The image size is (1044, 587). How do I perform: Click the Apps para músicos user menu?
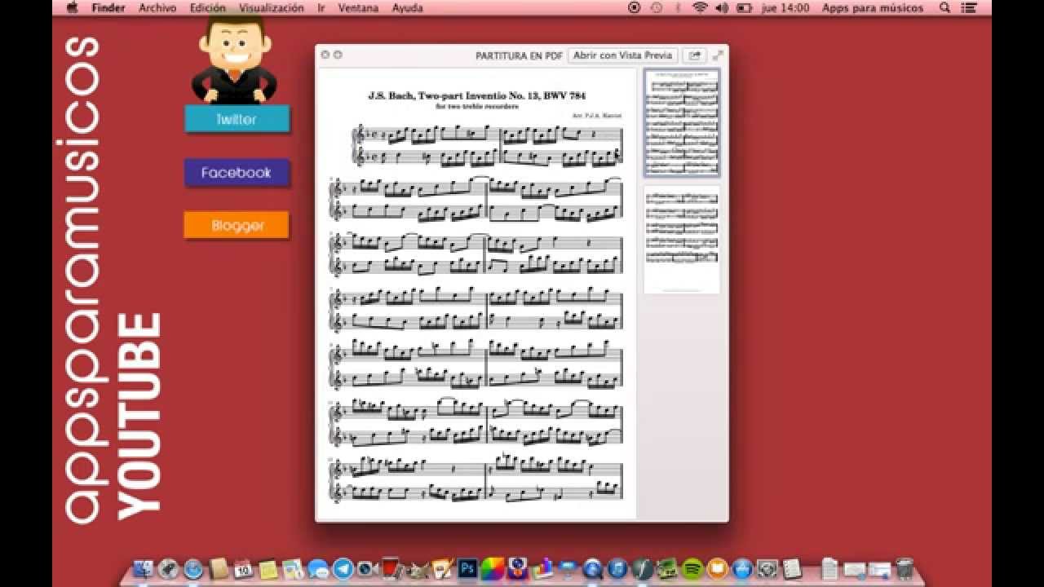[x=873, y=7]
